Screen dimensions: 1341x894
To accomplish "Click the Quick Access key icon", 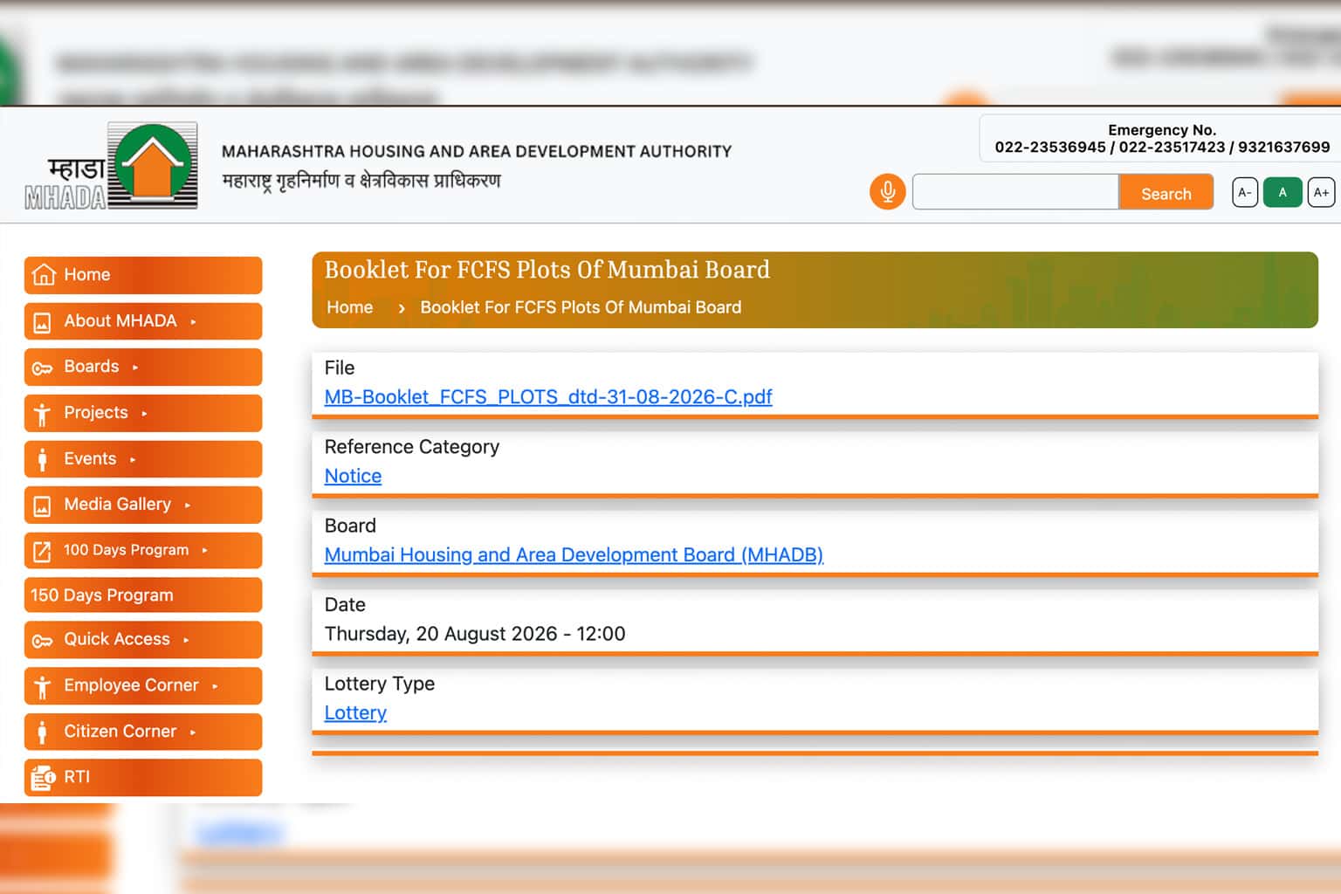I will (42, 640).
